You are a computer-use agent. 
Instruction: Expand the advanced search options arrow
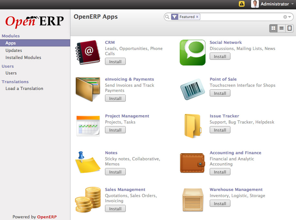coord(290,17)
